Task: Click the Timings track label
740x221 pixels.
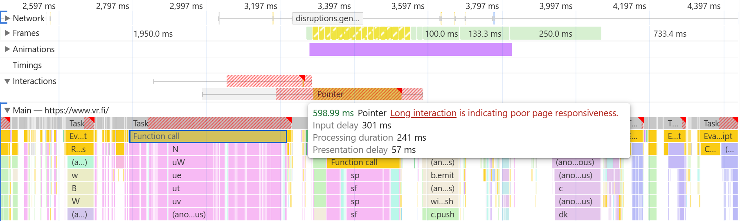Action: (27, 65)
